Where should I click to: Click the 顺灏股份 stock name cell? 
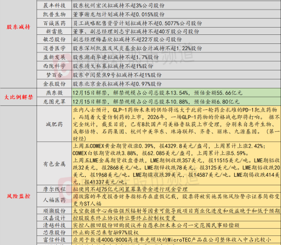pos(55,211)
